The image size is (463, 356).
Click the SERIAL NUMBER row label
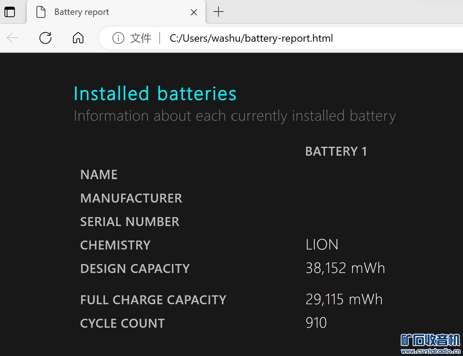(130, 222)
